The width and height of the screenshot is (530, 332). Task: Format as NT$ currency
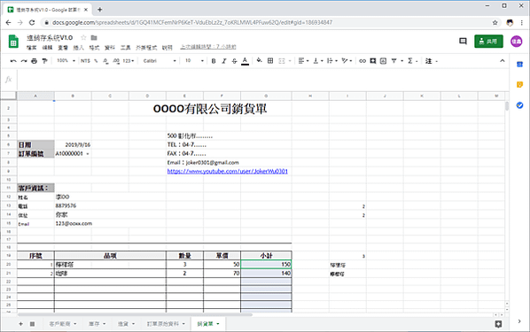pos(85,61)
